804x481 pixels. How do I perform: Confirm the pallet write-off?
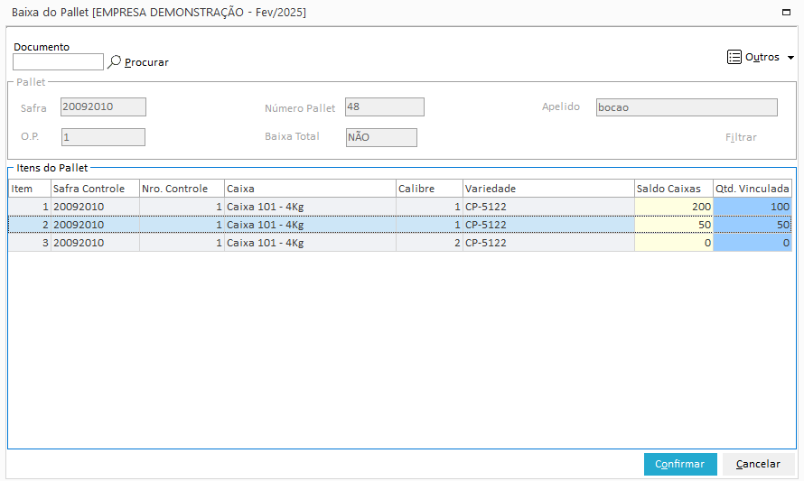[x=680, y=464]
